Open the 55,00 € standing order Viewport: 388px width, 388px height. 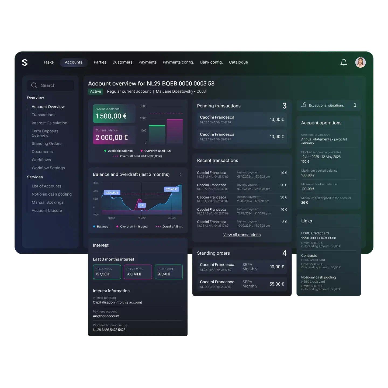(x=242, y=284)
